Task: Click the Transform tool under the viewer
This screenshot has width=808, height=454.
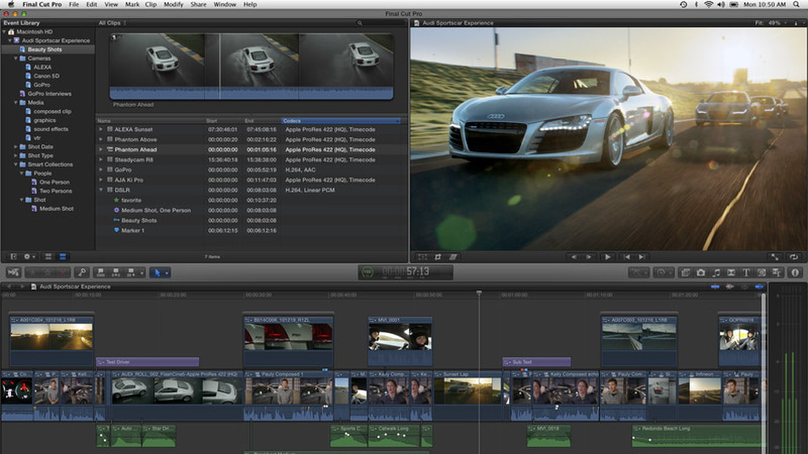Action: (422, 257)
